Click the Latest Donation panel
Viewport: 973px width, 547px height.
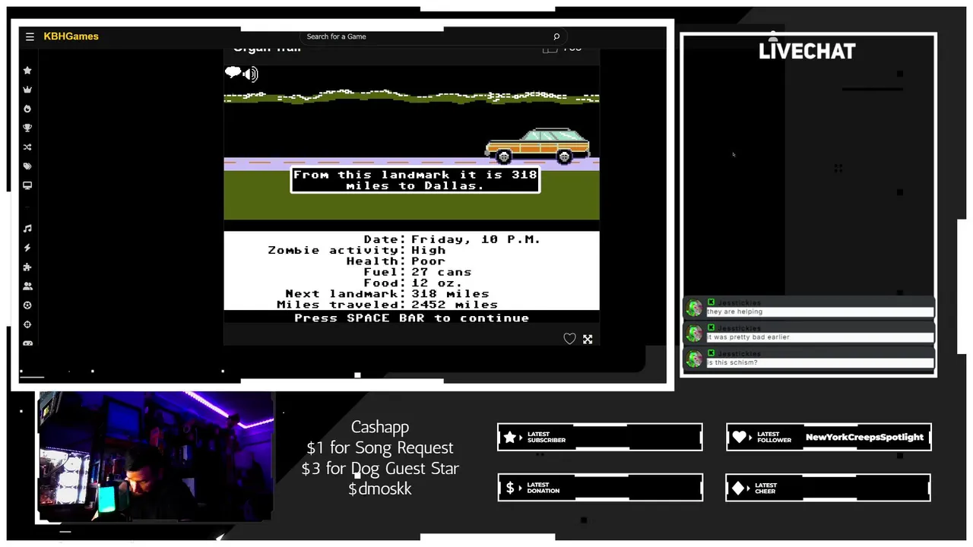(600, 488)
